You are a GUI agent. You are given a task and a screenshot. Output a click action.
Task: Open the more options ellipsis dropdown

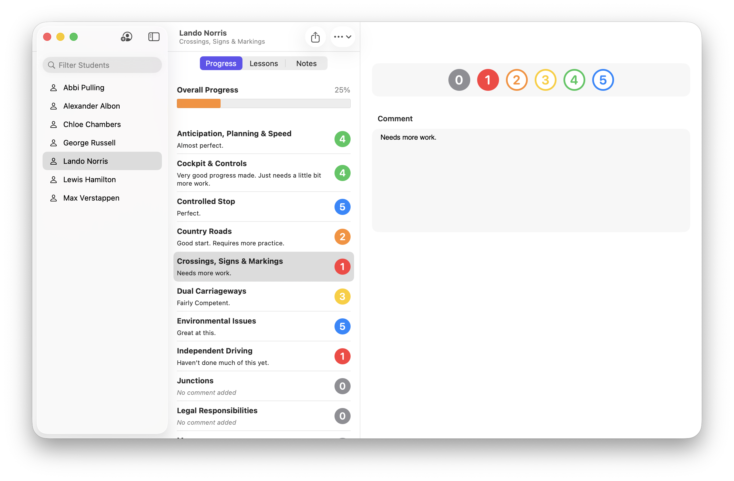point(342,37)
